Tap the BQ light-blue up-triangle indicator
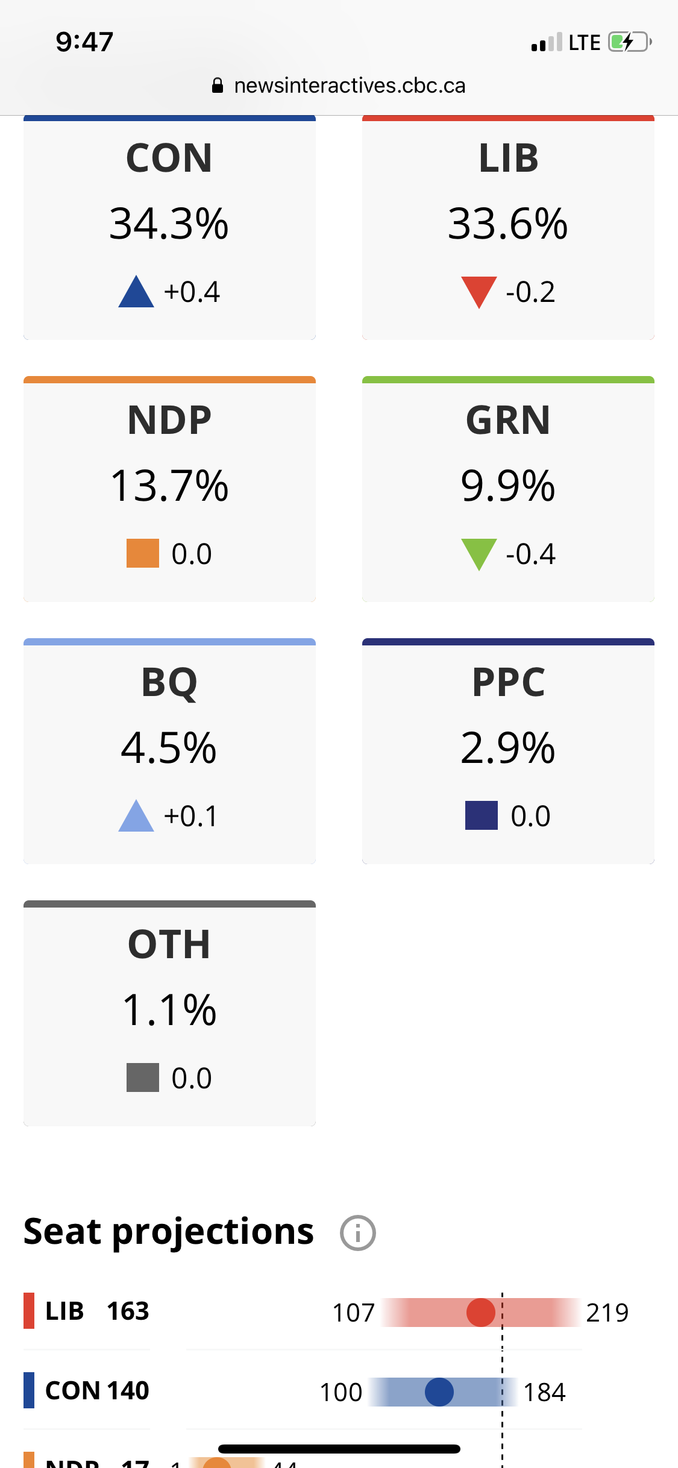 (x=136, y=816)
